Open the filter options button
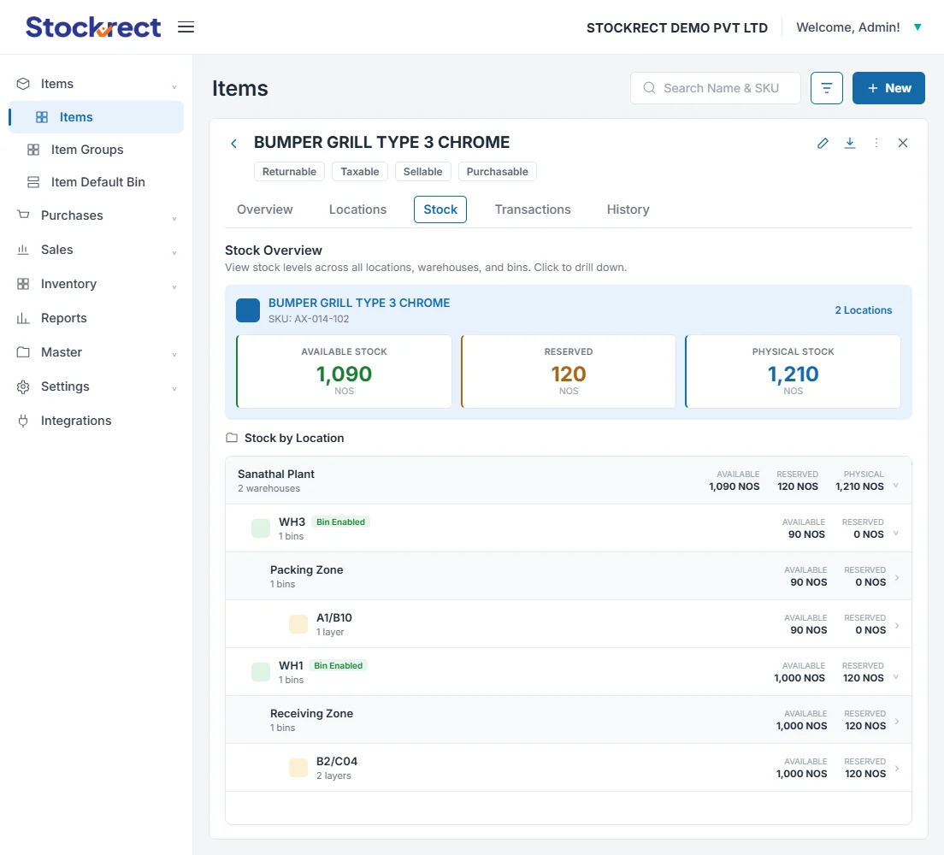Image resolution: width=944 pixels, height=855 pixels. click(827, 88)
